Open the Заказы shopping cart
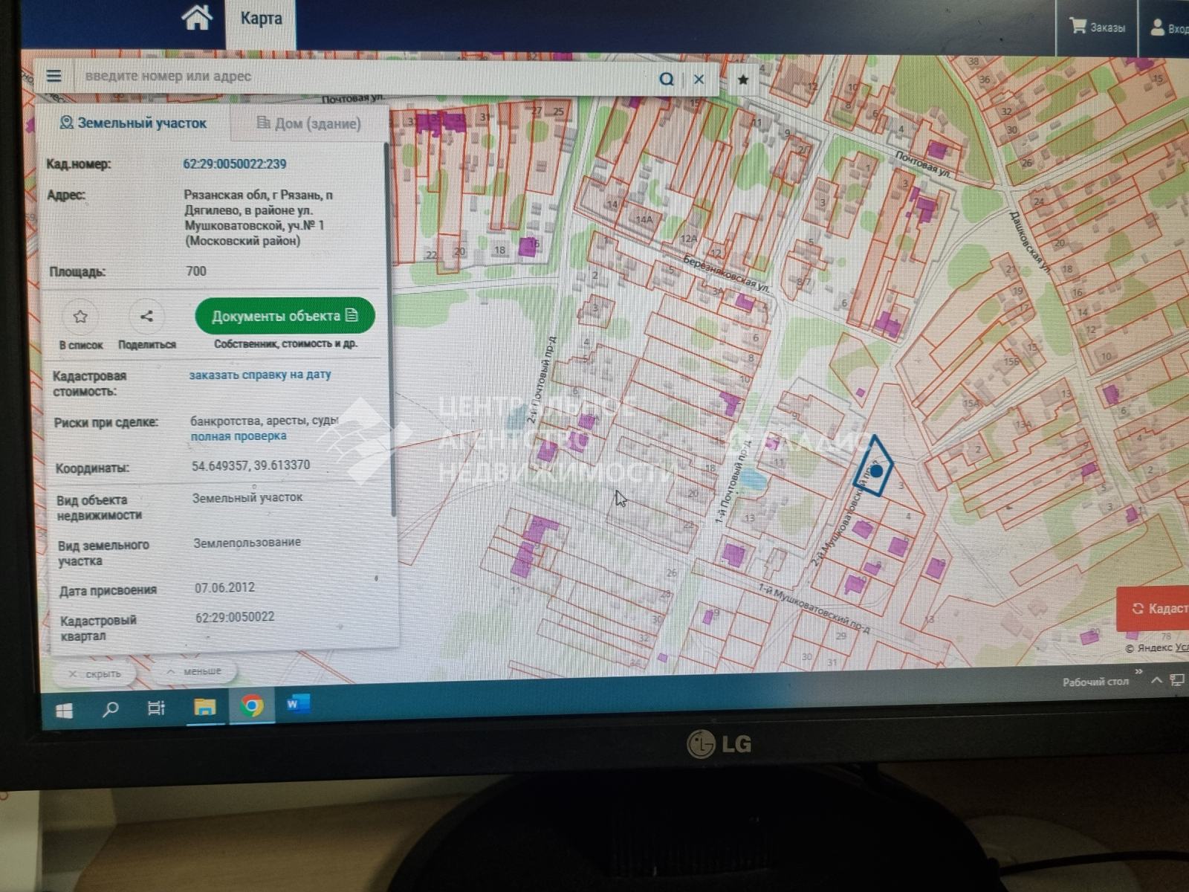Screen dimensions: 1189x892 (x=1098, y=27)
